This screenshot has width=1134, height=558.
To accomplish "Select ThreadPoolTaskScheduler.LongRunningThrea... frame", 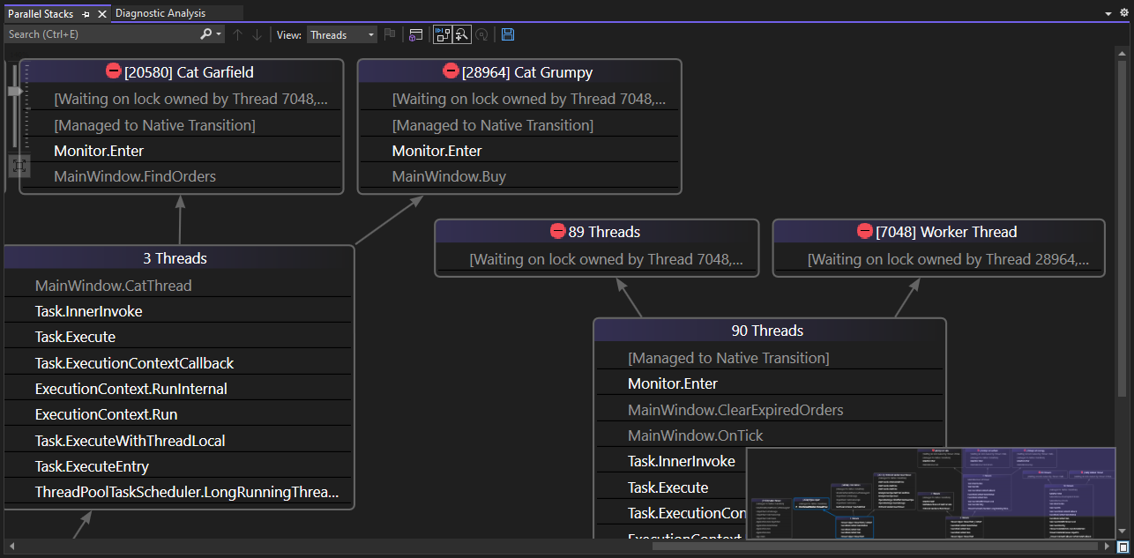I will point(177,492).
